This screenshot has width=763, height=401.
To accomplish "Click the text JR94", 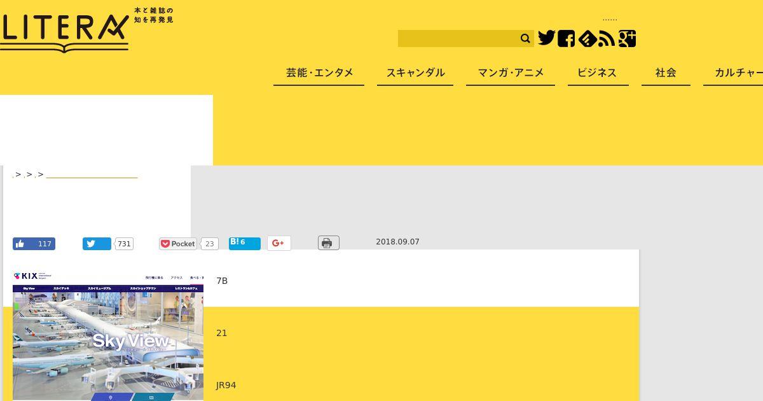I will point(226,385).
